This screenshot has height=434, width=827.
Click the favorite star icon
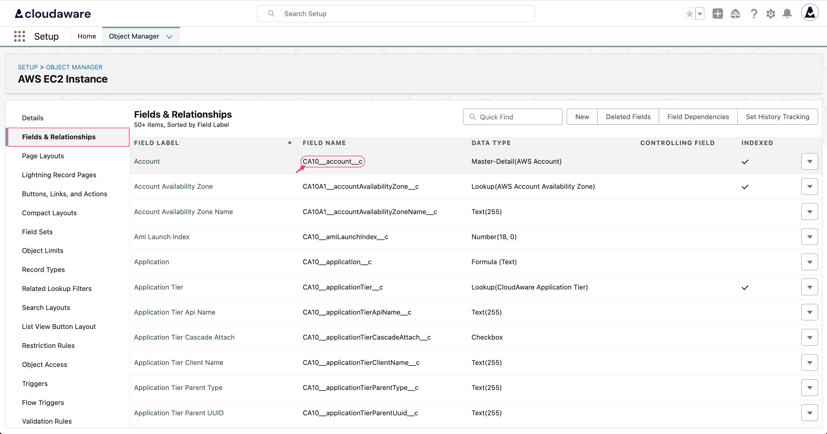tap(689, 14)
